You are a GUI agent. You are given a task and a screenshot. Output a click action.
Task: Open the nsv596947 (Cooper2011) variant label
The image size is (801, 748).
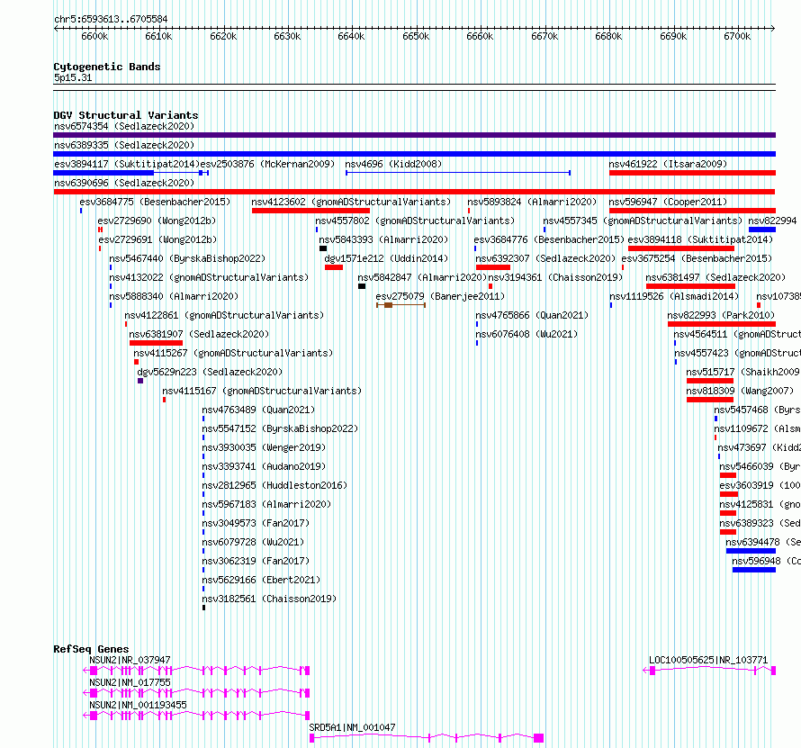668,202
